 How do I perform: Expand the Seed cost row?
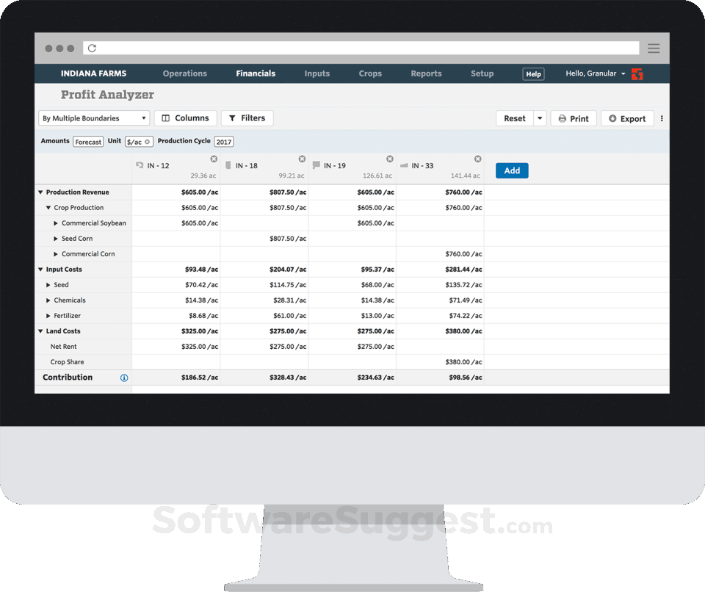click(48, 285)
